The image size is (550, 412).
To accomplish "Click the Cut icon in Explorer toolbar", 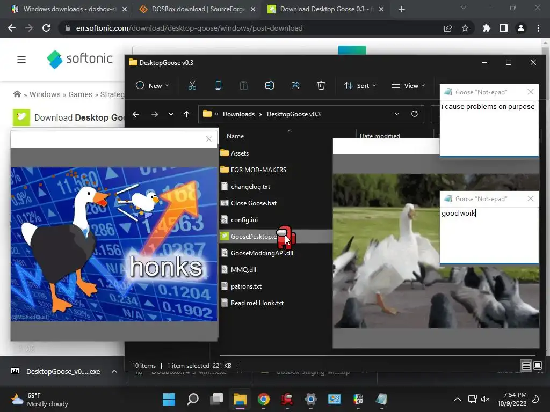I will pos(192,85).
